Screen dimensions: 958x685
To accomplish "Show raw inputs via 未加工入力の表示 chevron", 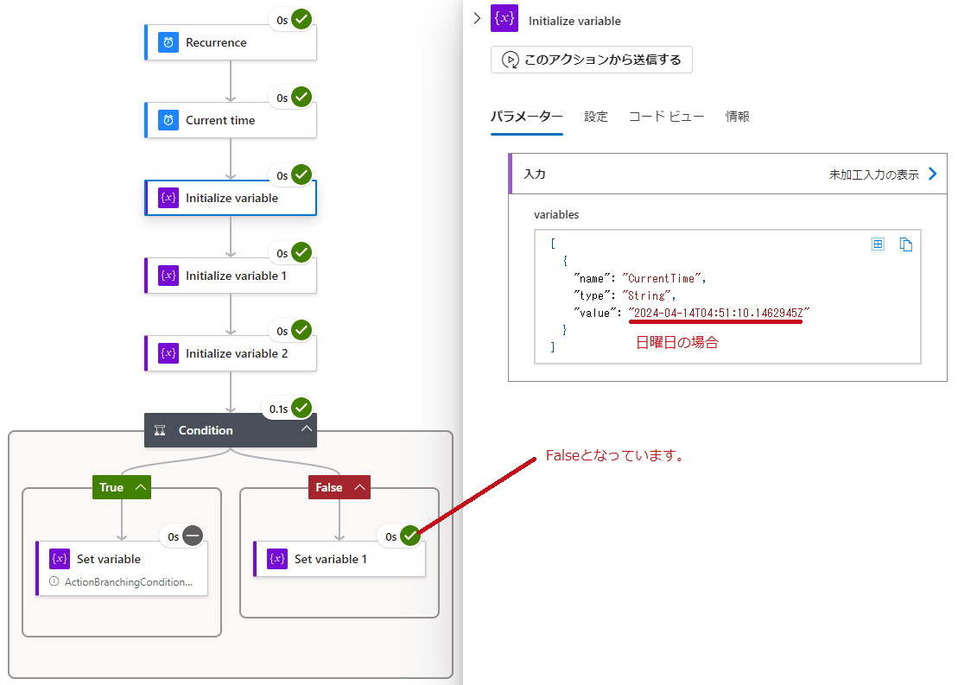I will point(933,174).
